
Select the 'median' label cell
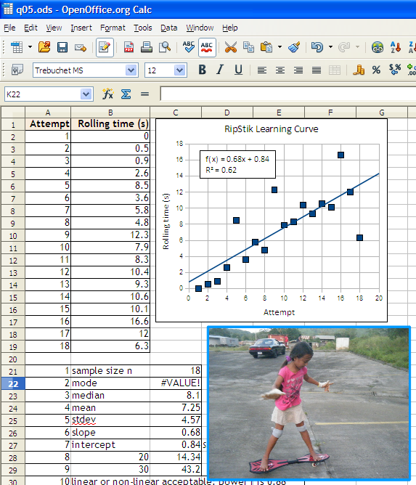click(110, 396)
